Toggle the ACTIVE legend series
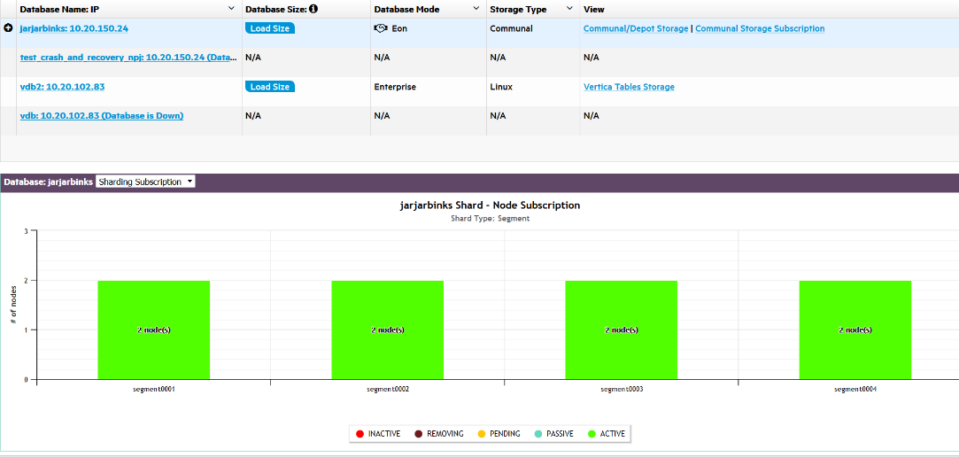The height and width of the screenshot is (457, 959). point(607,434)
